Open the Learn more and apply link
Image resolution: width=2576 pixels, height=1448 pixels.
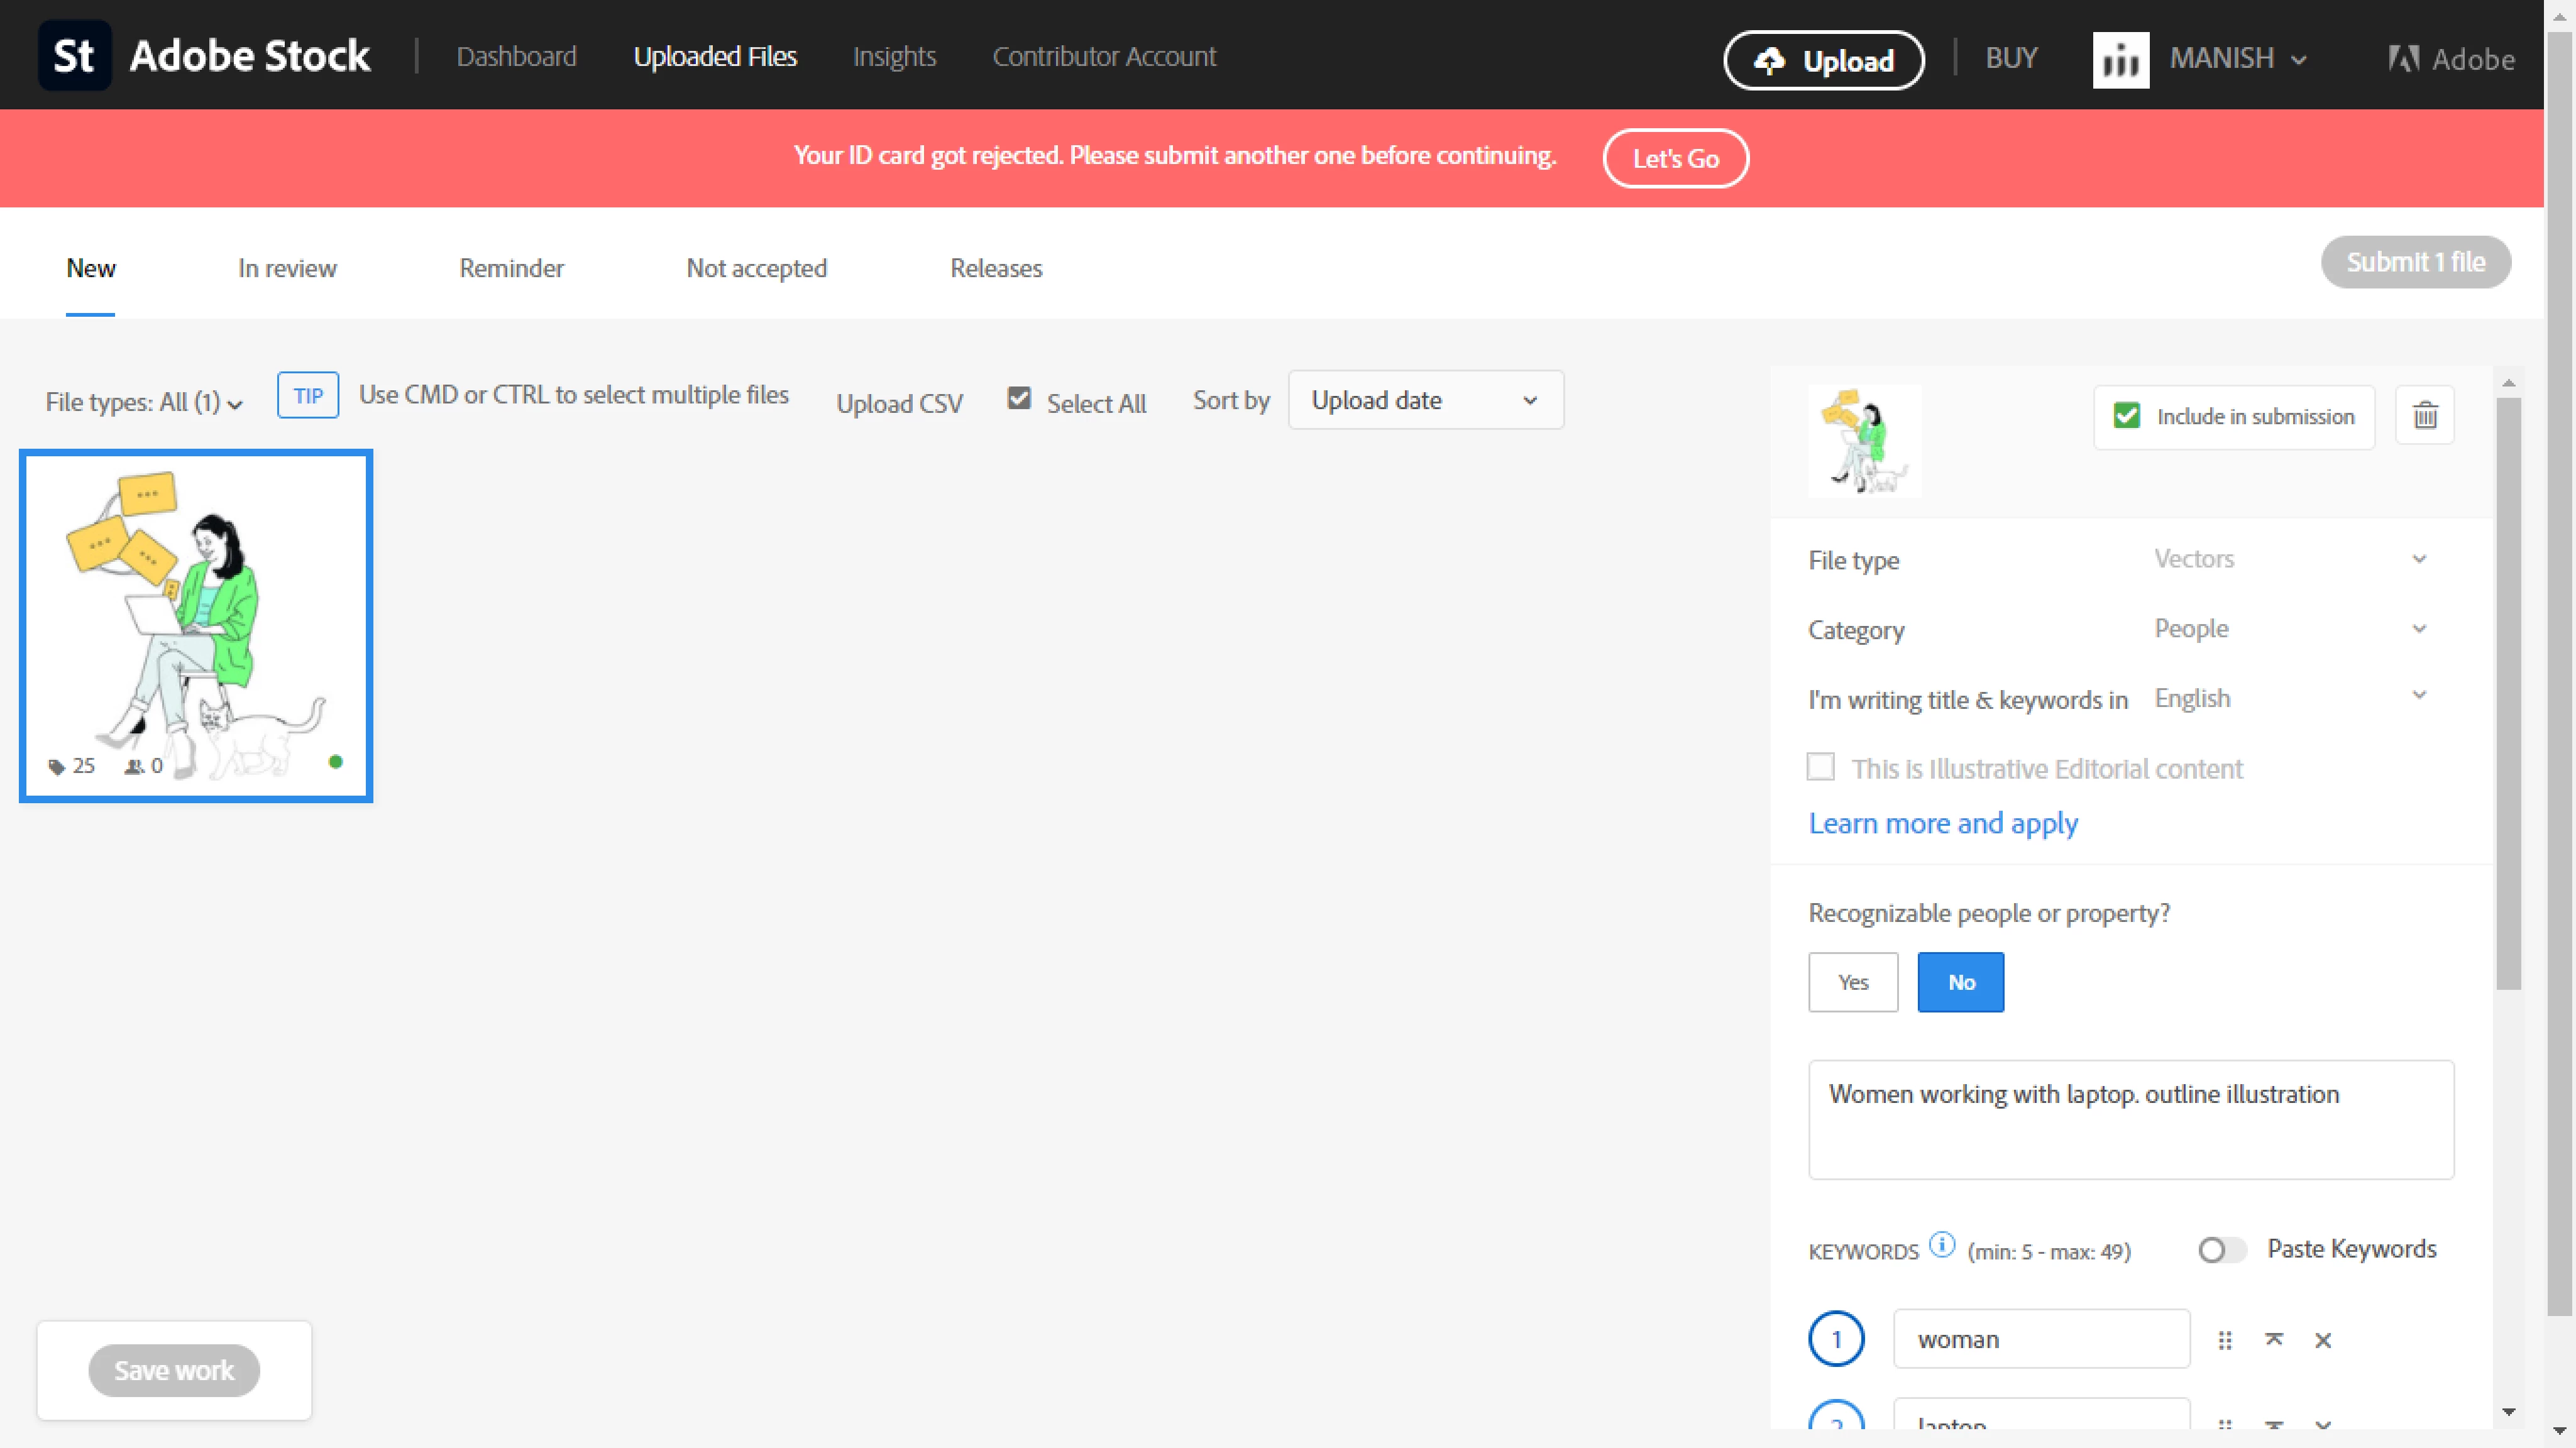click(1942, 823)
